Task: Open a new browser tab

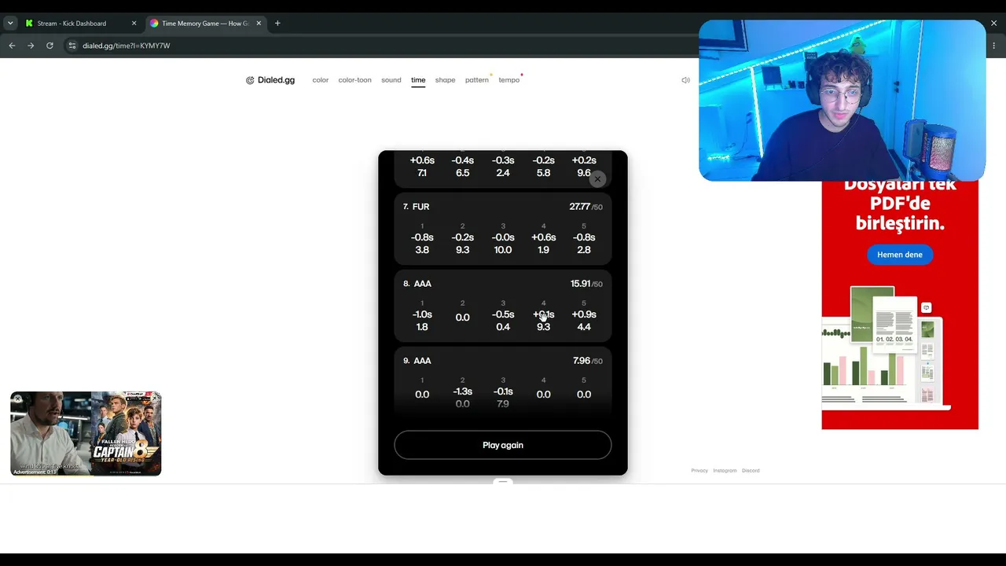Action: (x=277, y=24)
